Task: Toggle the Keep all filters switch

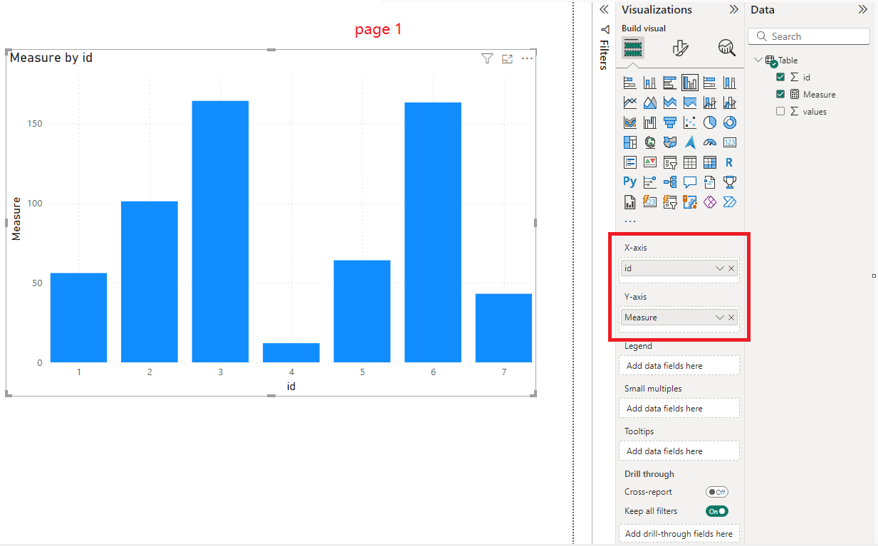Action: pos(716,511)
